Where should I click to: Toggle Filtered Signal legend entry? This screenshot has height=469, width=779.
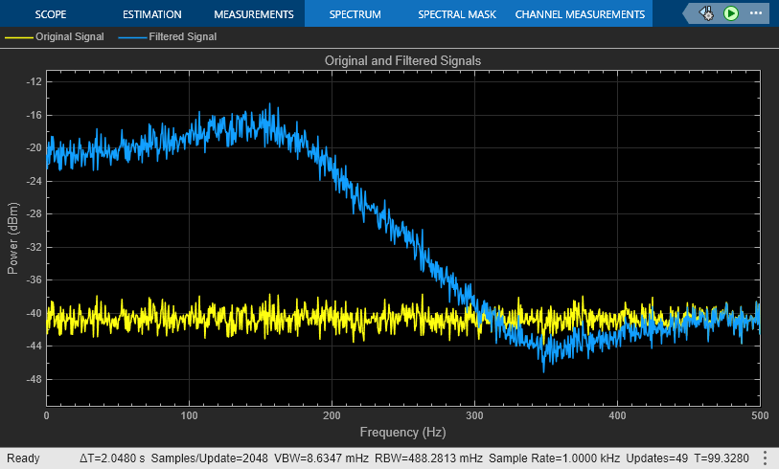coord(182,36)
